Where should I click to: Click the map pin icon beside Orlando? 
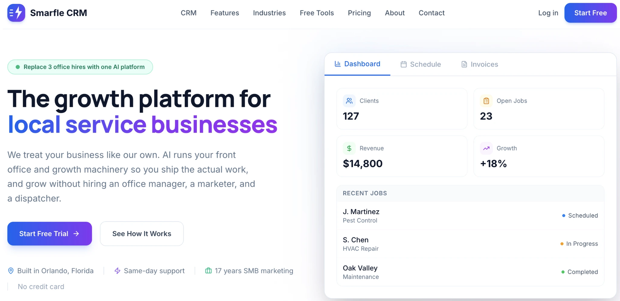11,271
